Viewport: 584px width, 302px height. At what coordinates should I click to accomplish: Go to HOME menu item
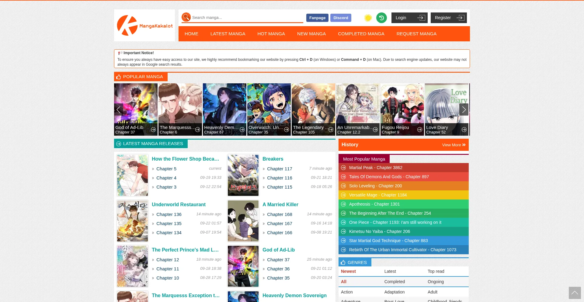(191, 34)
